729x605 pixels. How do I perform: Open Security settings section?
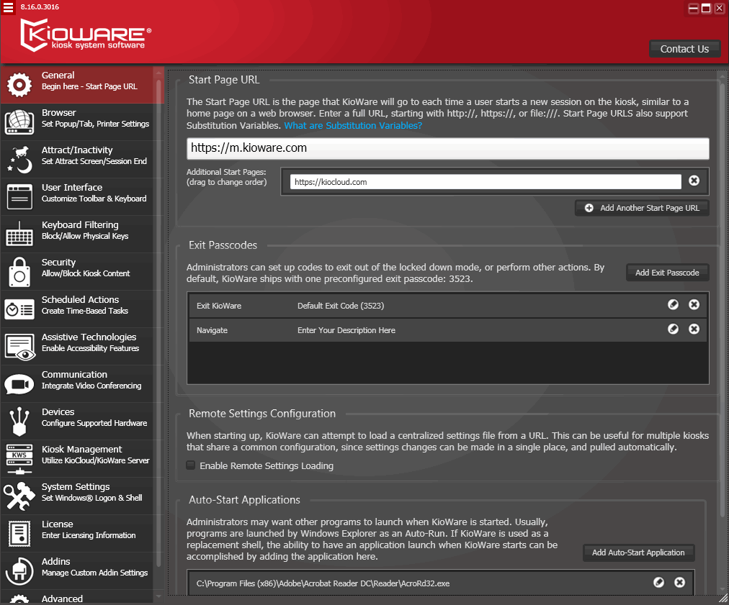coord(77,272)
